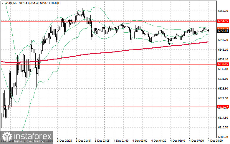230x144 pixels.
Task: Click the 6835.00 price axis value
Action: [x=223, y=69]
